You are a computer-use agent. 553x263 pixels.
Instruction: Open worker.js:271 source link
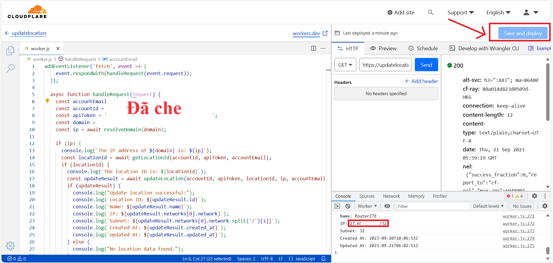[x=518, y=216]
